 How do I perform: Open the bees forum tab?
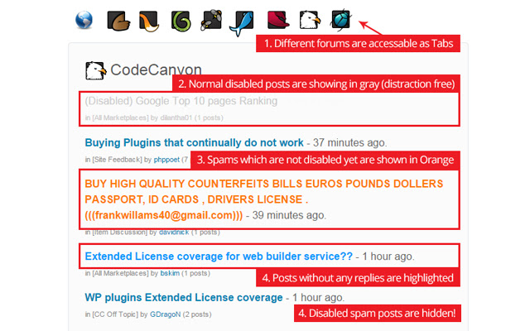coord(211,20)
